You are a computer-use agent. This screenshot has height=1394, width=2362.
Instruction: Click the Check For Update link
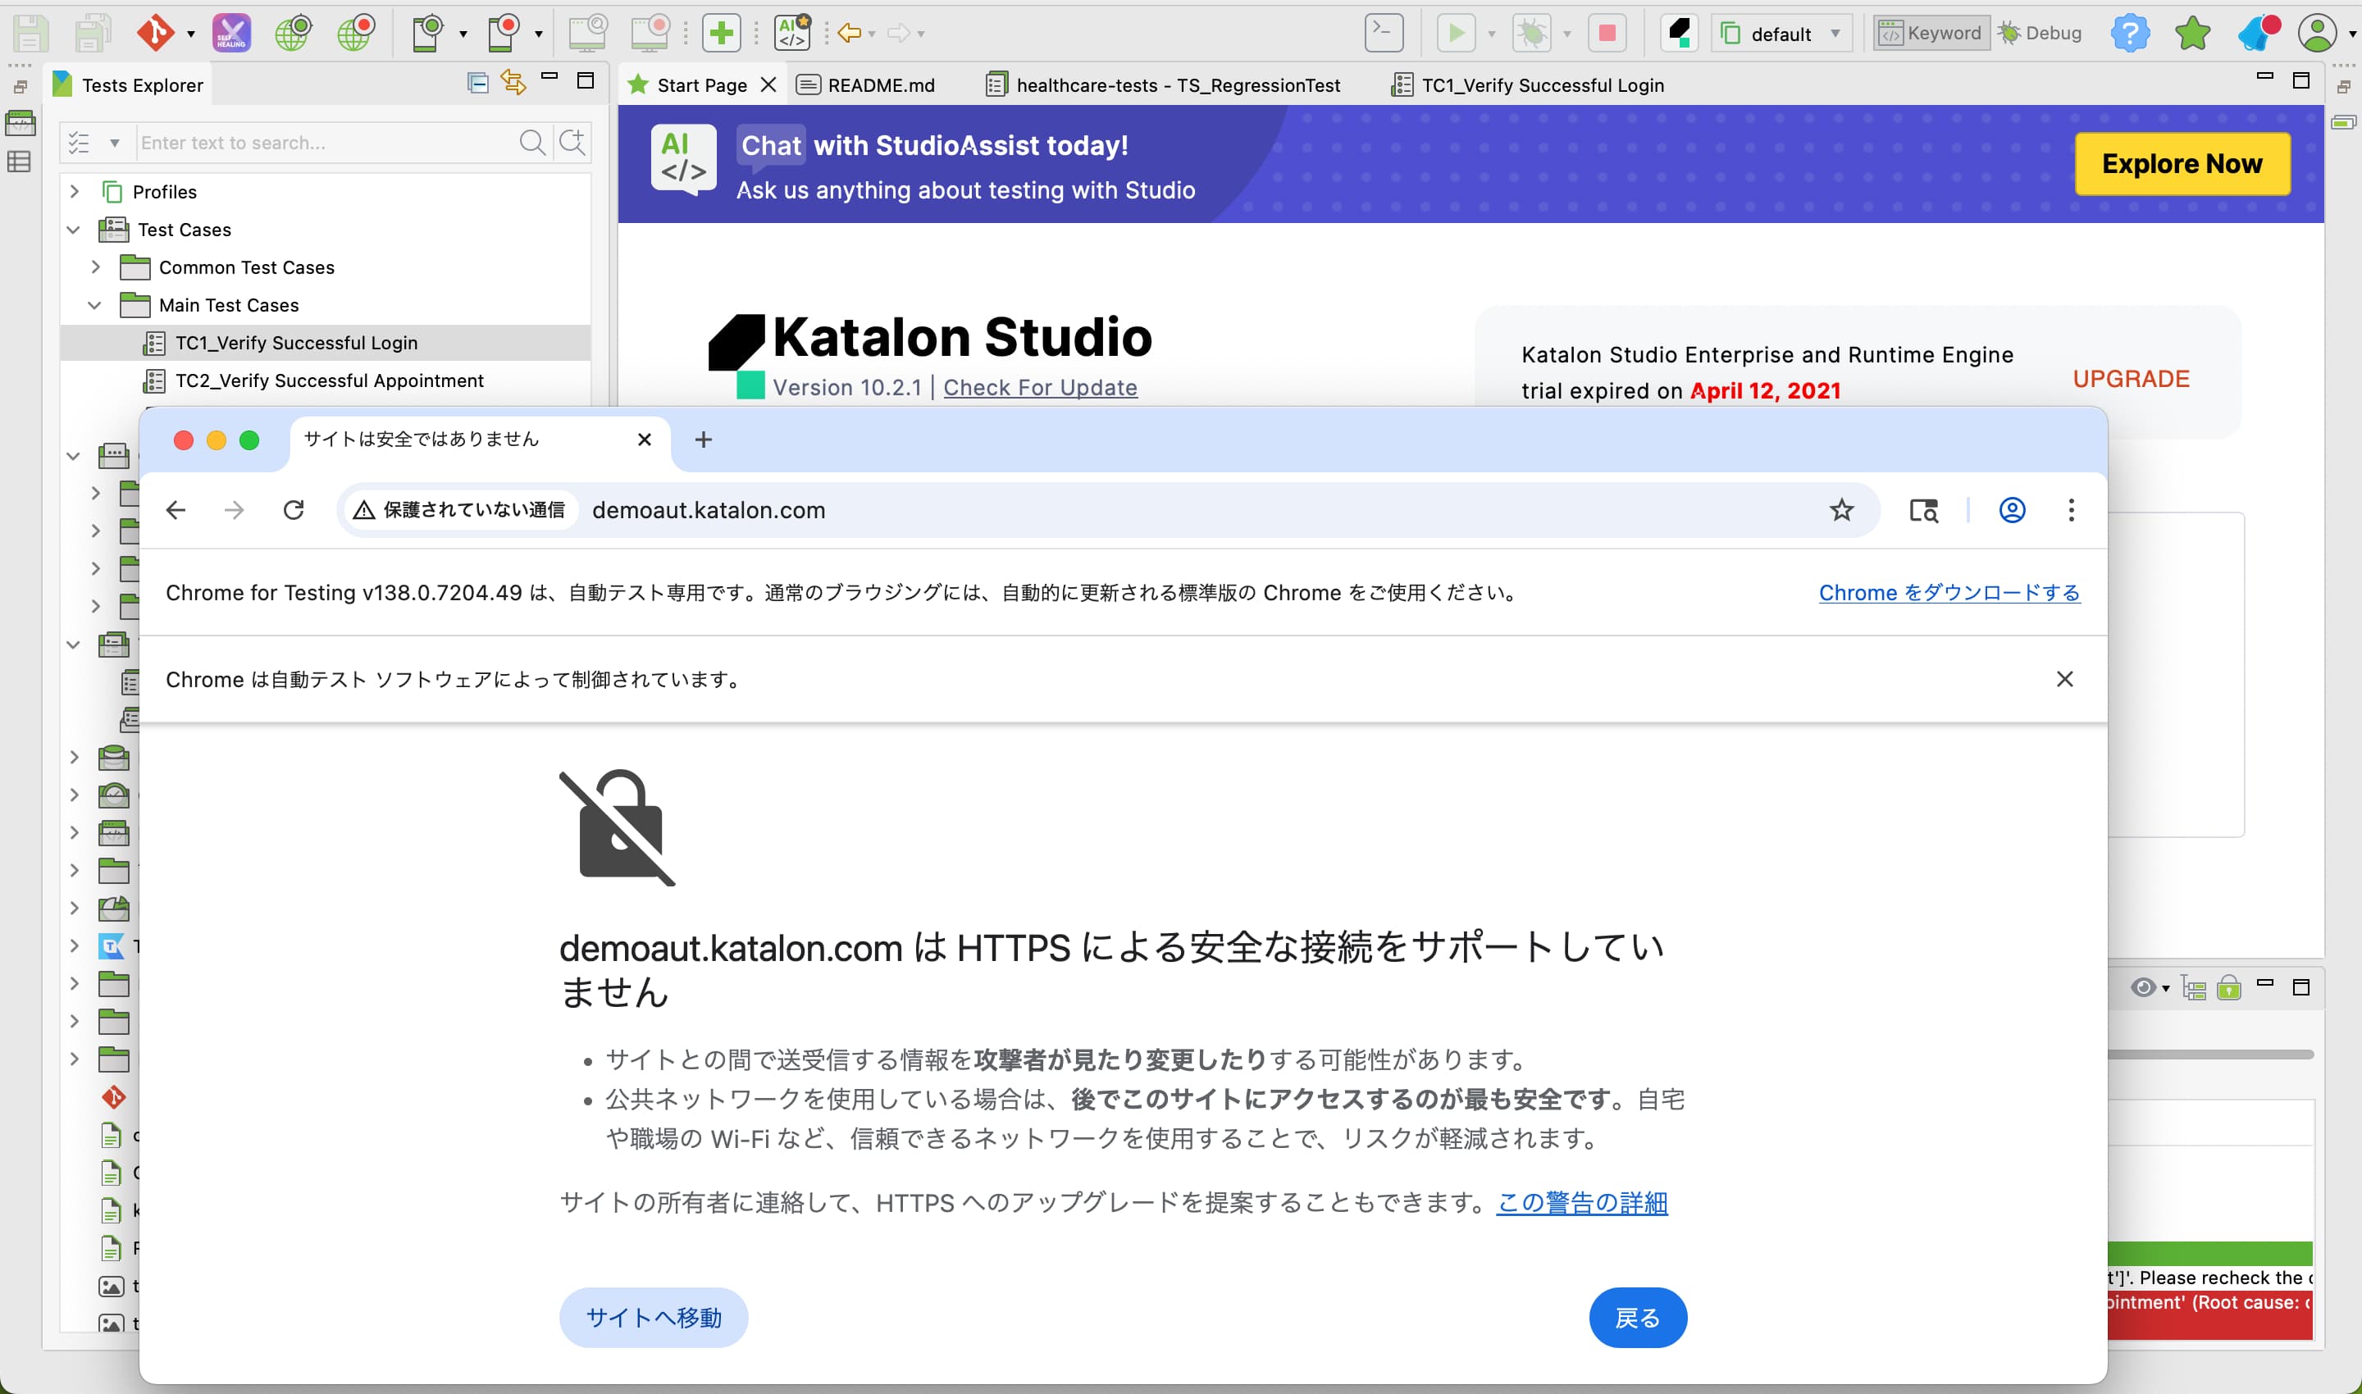tap(1040, 387)
